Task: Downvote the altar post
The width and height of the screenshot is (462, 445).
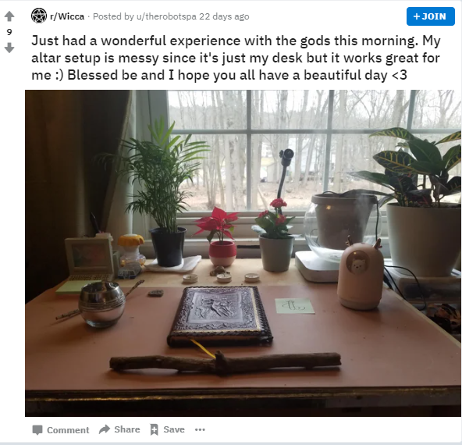Action: coord(9,48)
